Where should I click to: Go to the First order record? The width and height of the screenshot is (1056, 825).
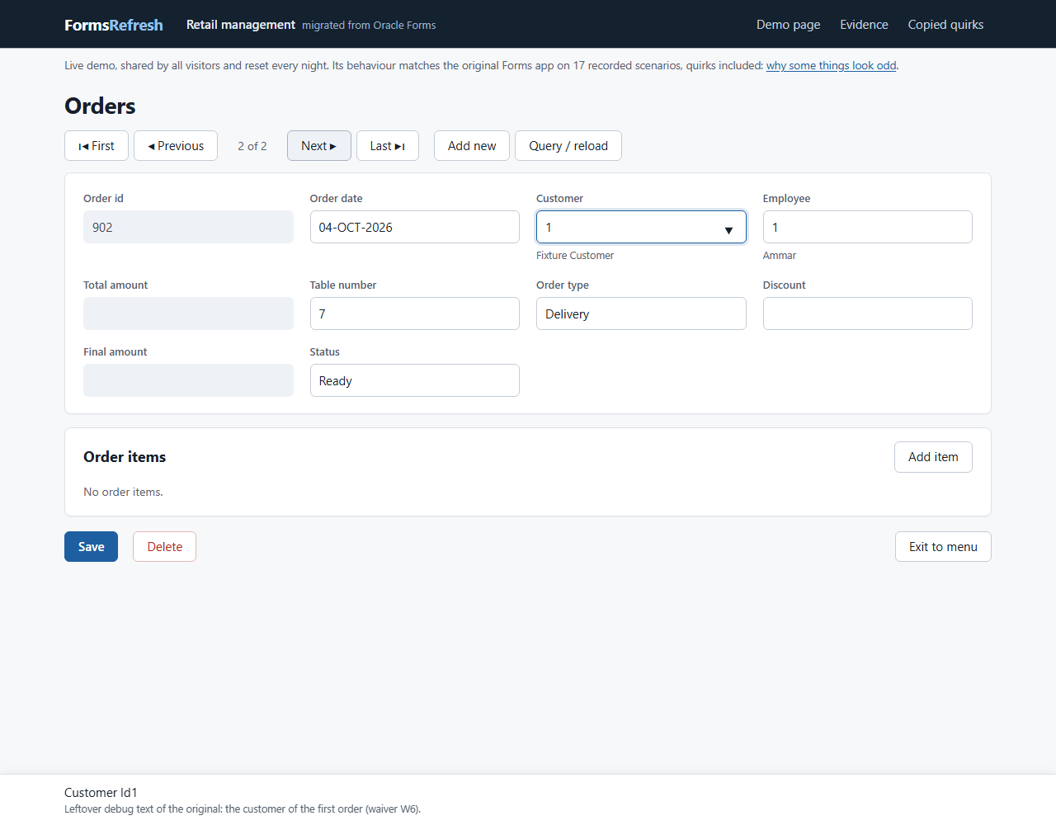pyautogui.click(x=97, y=146)
